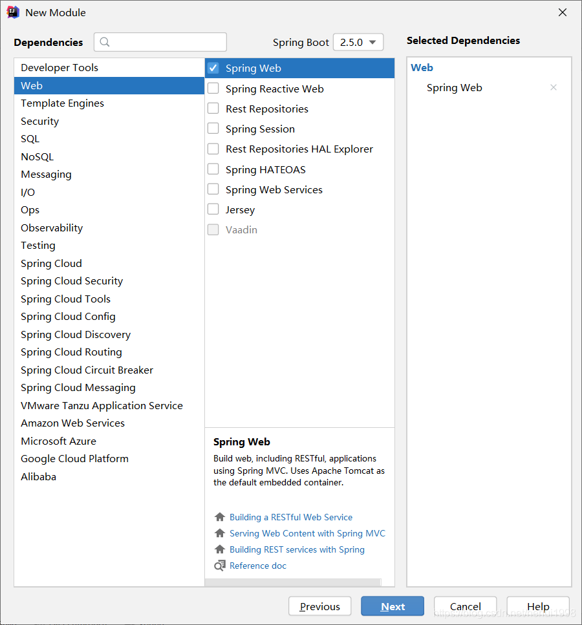This screenshot has width=582, height=625.
Task: Click the home icon beside Building REST services
Action: (219, 549)
